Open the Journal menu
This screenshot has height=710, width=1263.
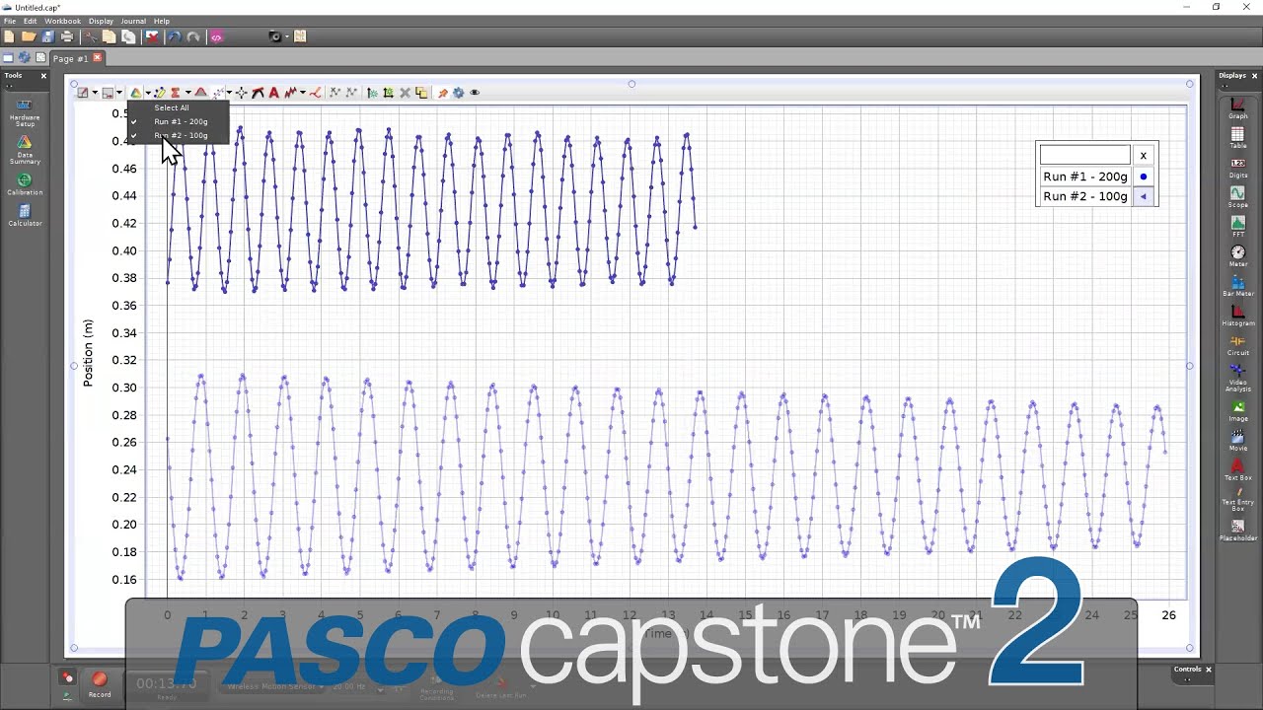(x=133, y=21)
